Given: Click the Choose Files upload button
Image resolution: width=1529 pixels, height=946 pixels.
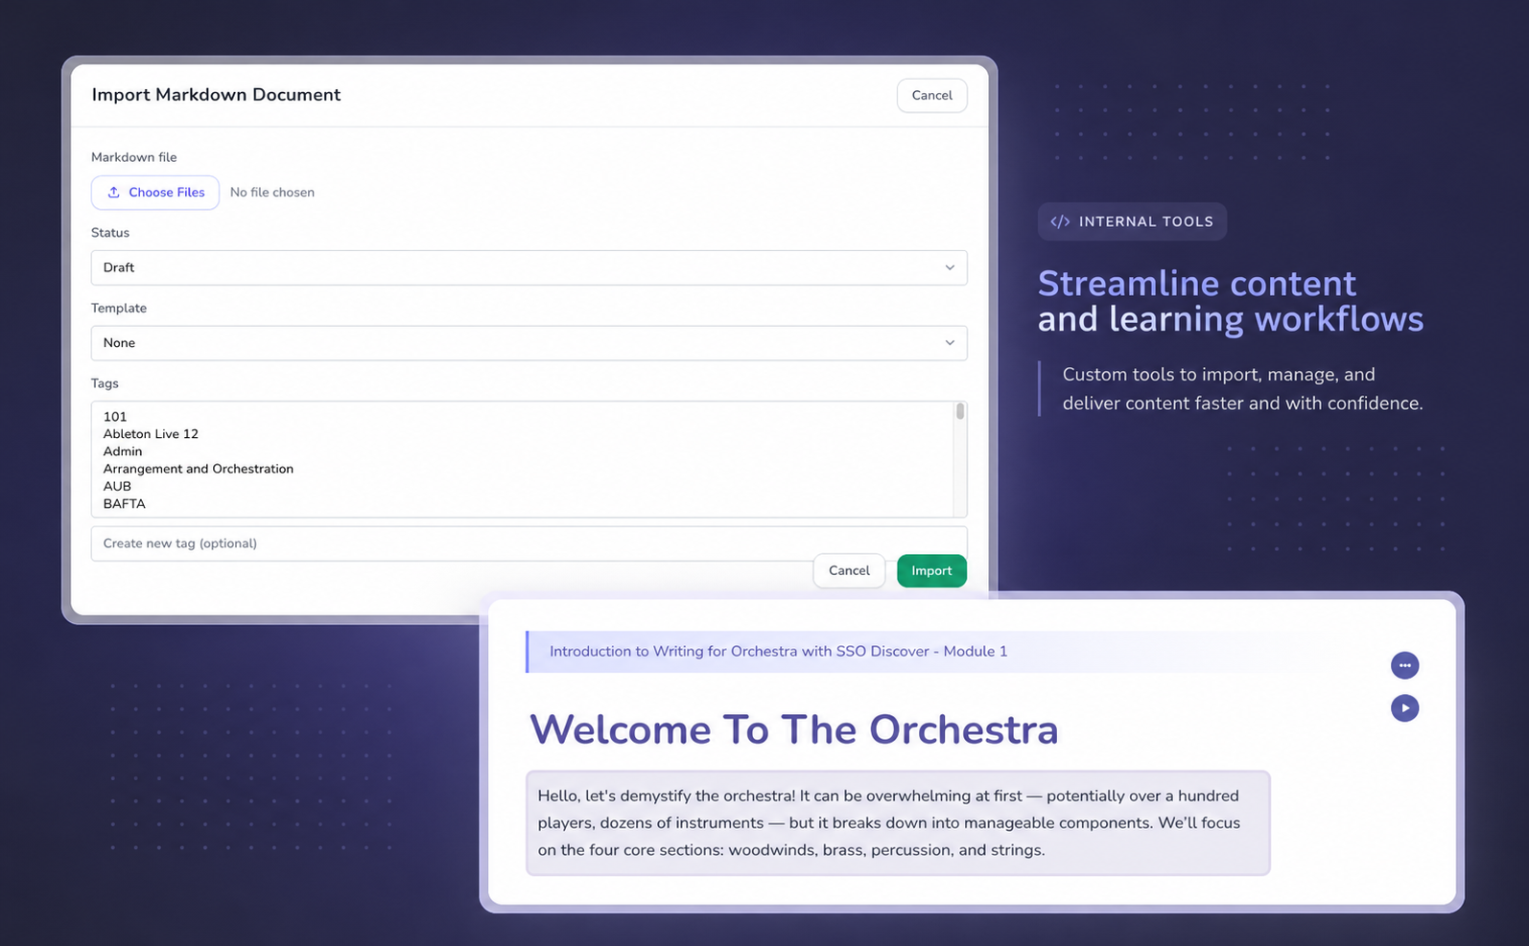Looking at the screenshot, I should pos(155,193).
